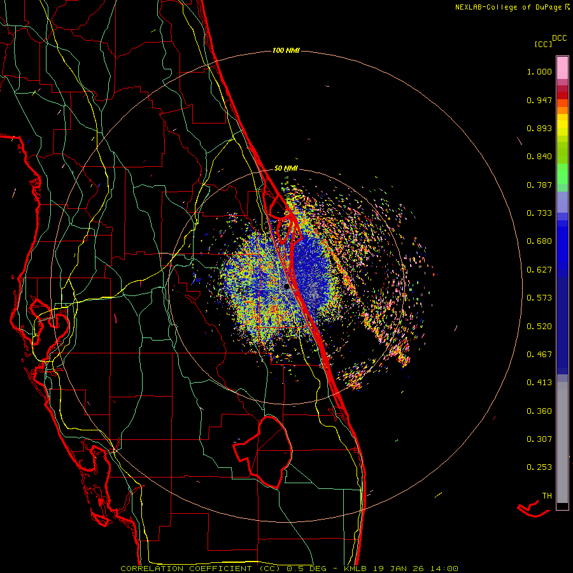Click the 0.627 scale value

[539, 270]
